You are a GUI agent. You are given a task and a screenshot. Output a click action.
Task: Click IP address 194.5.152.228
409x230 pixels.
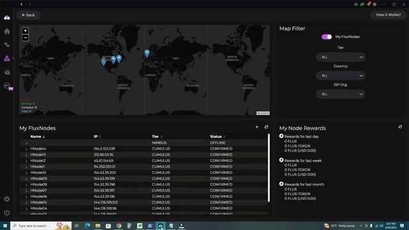(x=104, y=149)
